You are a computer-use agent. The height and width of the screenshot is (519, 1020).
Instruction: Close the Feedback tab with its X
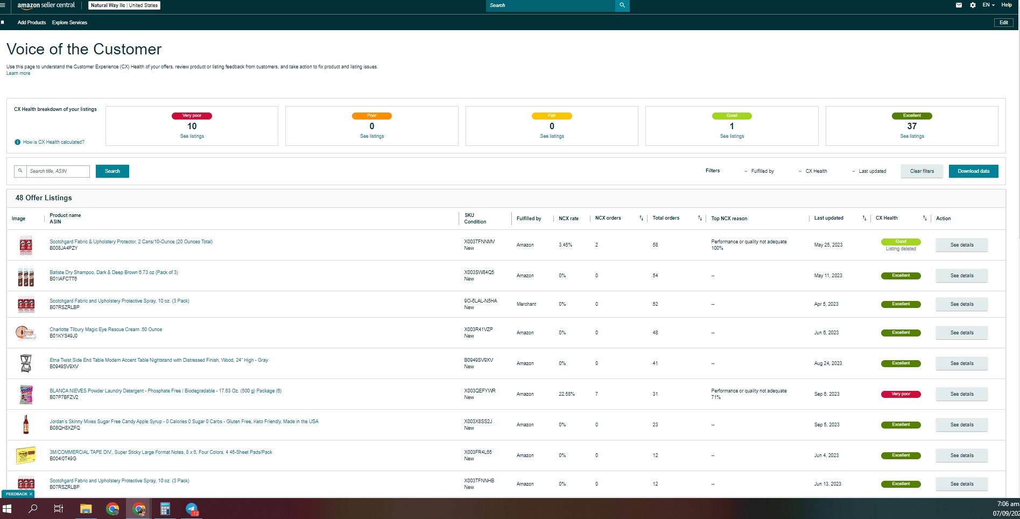pyautogui.click(x=31, y=494)
